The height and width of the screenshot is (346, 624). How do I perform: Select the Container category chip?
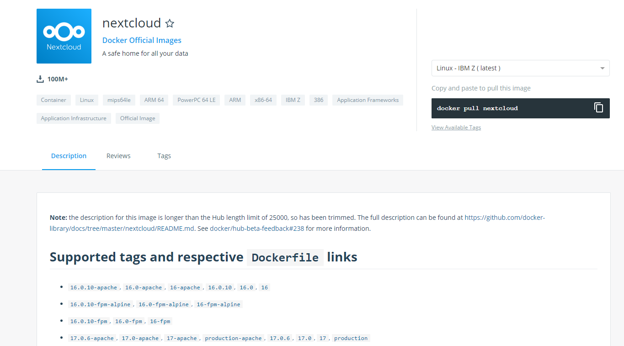pos(53,100)
